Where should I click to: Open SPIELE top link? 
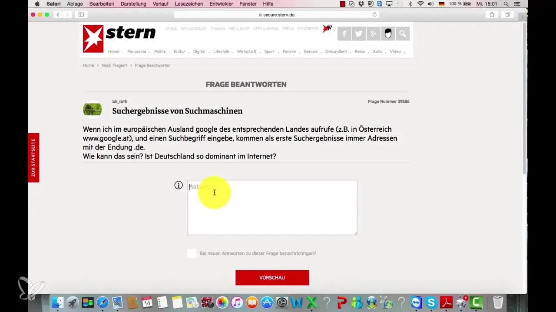tap(171, 29)
